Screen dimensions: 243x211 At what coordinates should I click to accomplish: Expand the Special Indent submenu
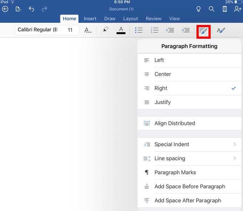189,144
